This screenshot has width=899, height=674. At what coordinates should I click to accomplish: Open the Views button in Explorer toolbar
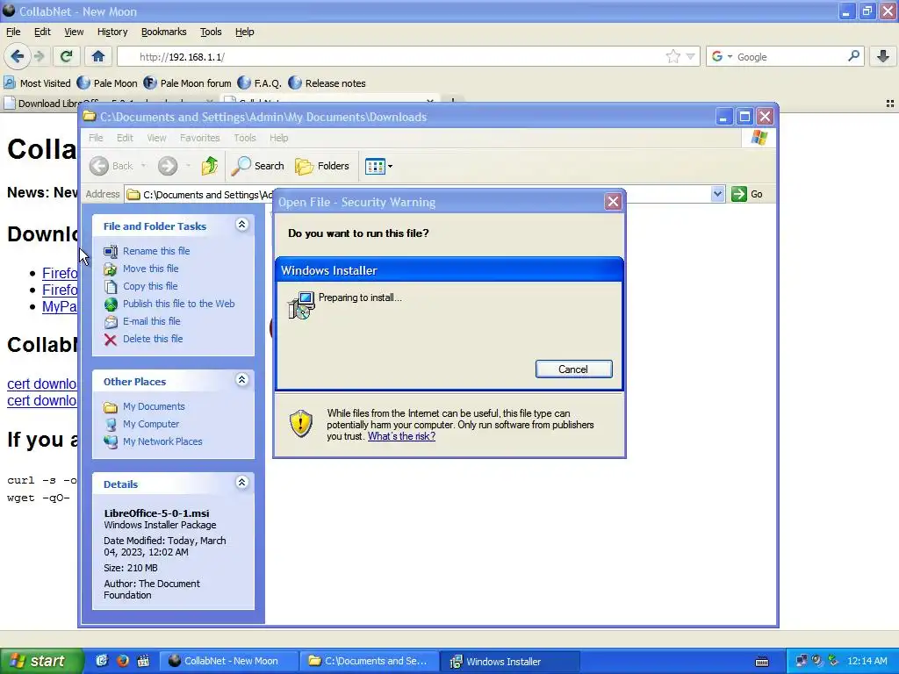coord(378,166)
